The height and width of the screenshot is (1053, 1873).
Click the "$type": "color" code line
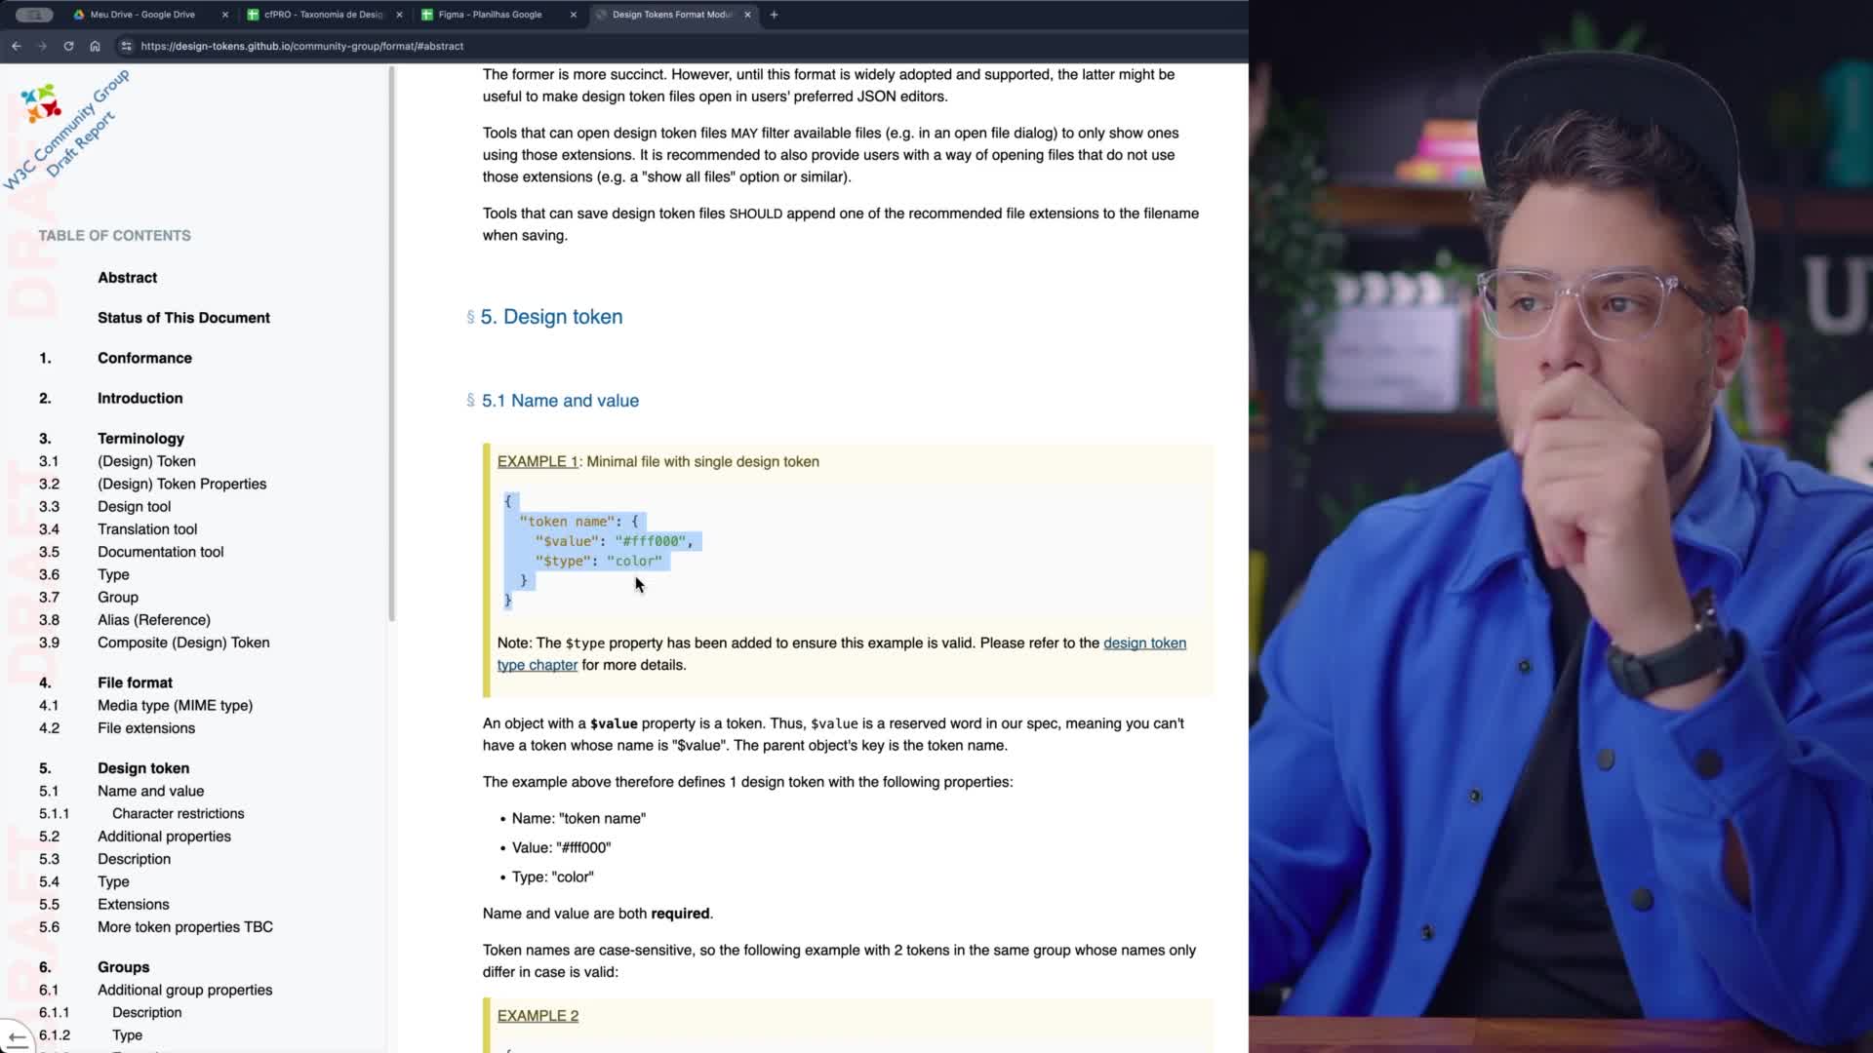coord(598,561)
